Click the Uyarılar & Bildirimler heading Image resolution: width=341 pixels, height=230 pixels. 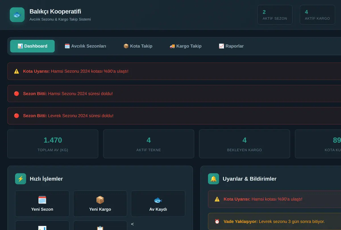click(x=249, y=179)
